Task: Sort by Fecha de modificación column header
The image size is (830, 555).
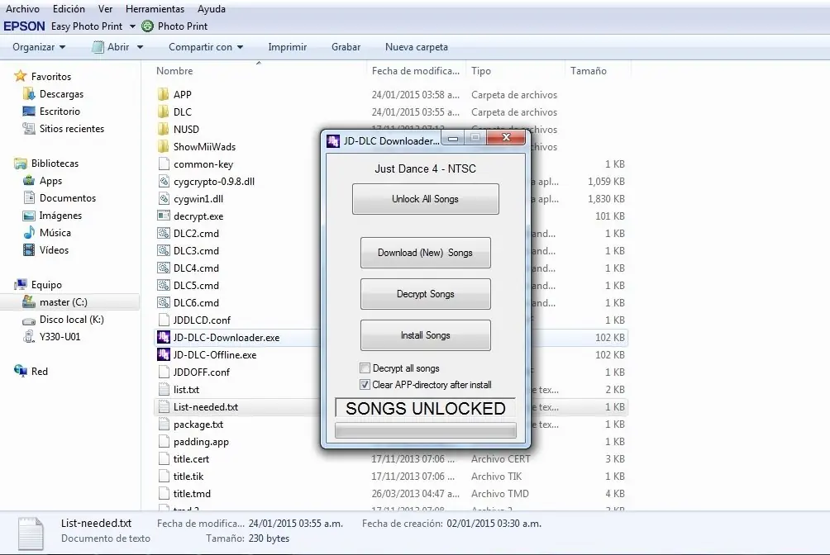Action: (x=416, y=71)
